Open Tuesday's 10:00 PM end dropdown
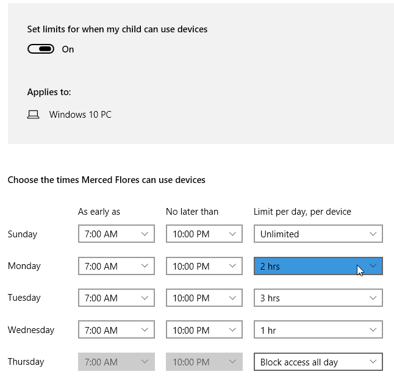Screen dimensions: 394x377 tap(204, 298)
